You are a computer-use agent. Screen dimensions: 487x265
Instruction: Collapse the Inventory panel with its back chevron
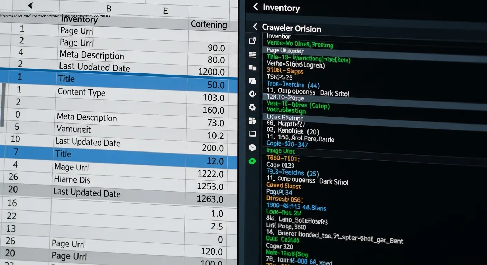click(x=255, y=7)
